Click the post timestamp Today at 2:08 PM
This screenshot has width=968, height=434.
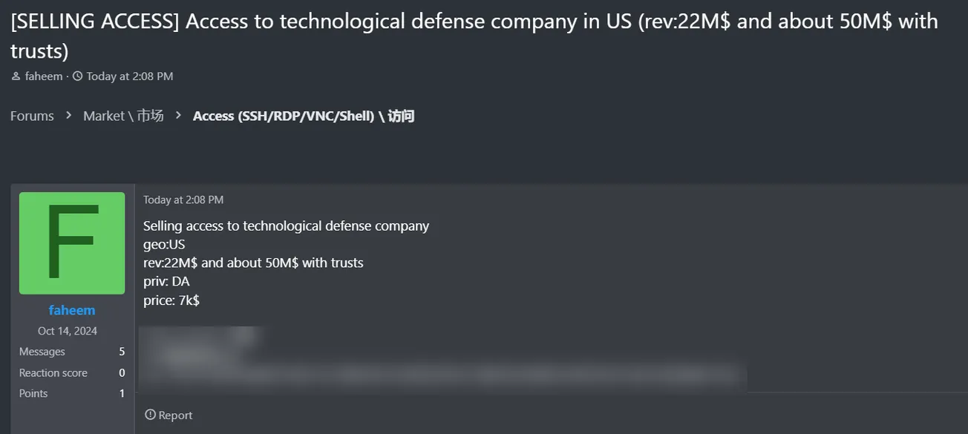click(x=183, y=200)
